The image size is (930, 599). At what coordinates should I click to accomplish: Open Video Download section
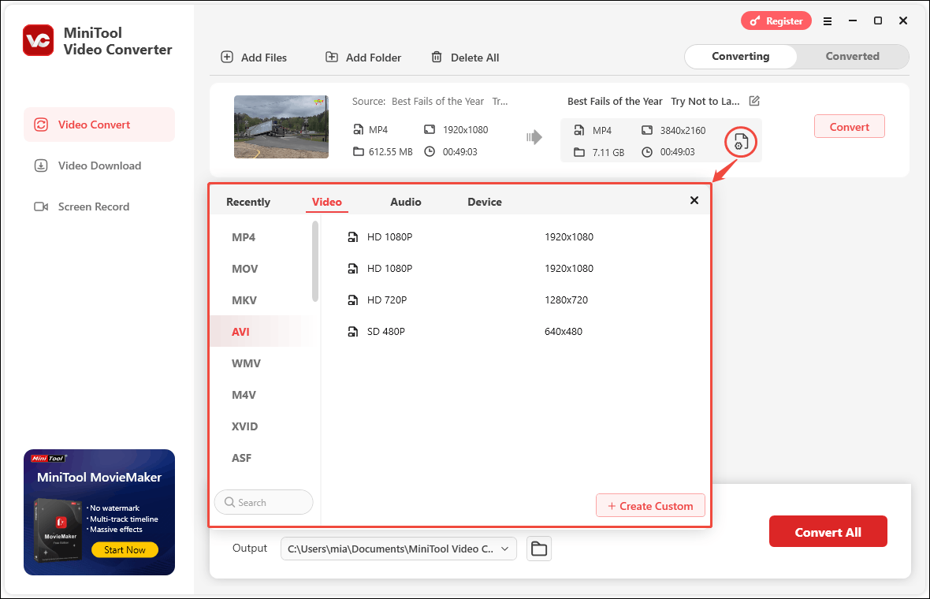click(99, 166)
